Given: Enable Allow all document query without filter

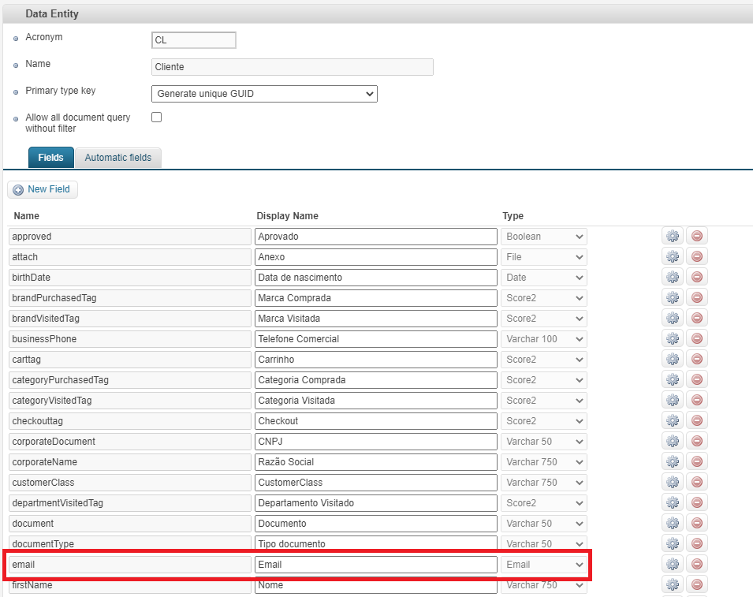Looking at the screenshot, I should click(x=156, y=118).
